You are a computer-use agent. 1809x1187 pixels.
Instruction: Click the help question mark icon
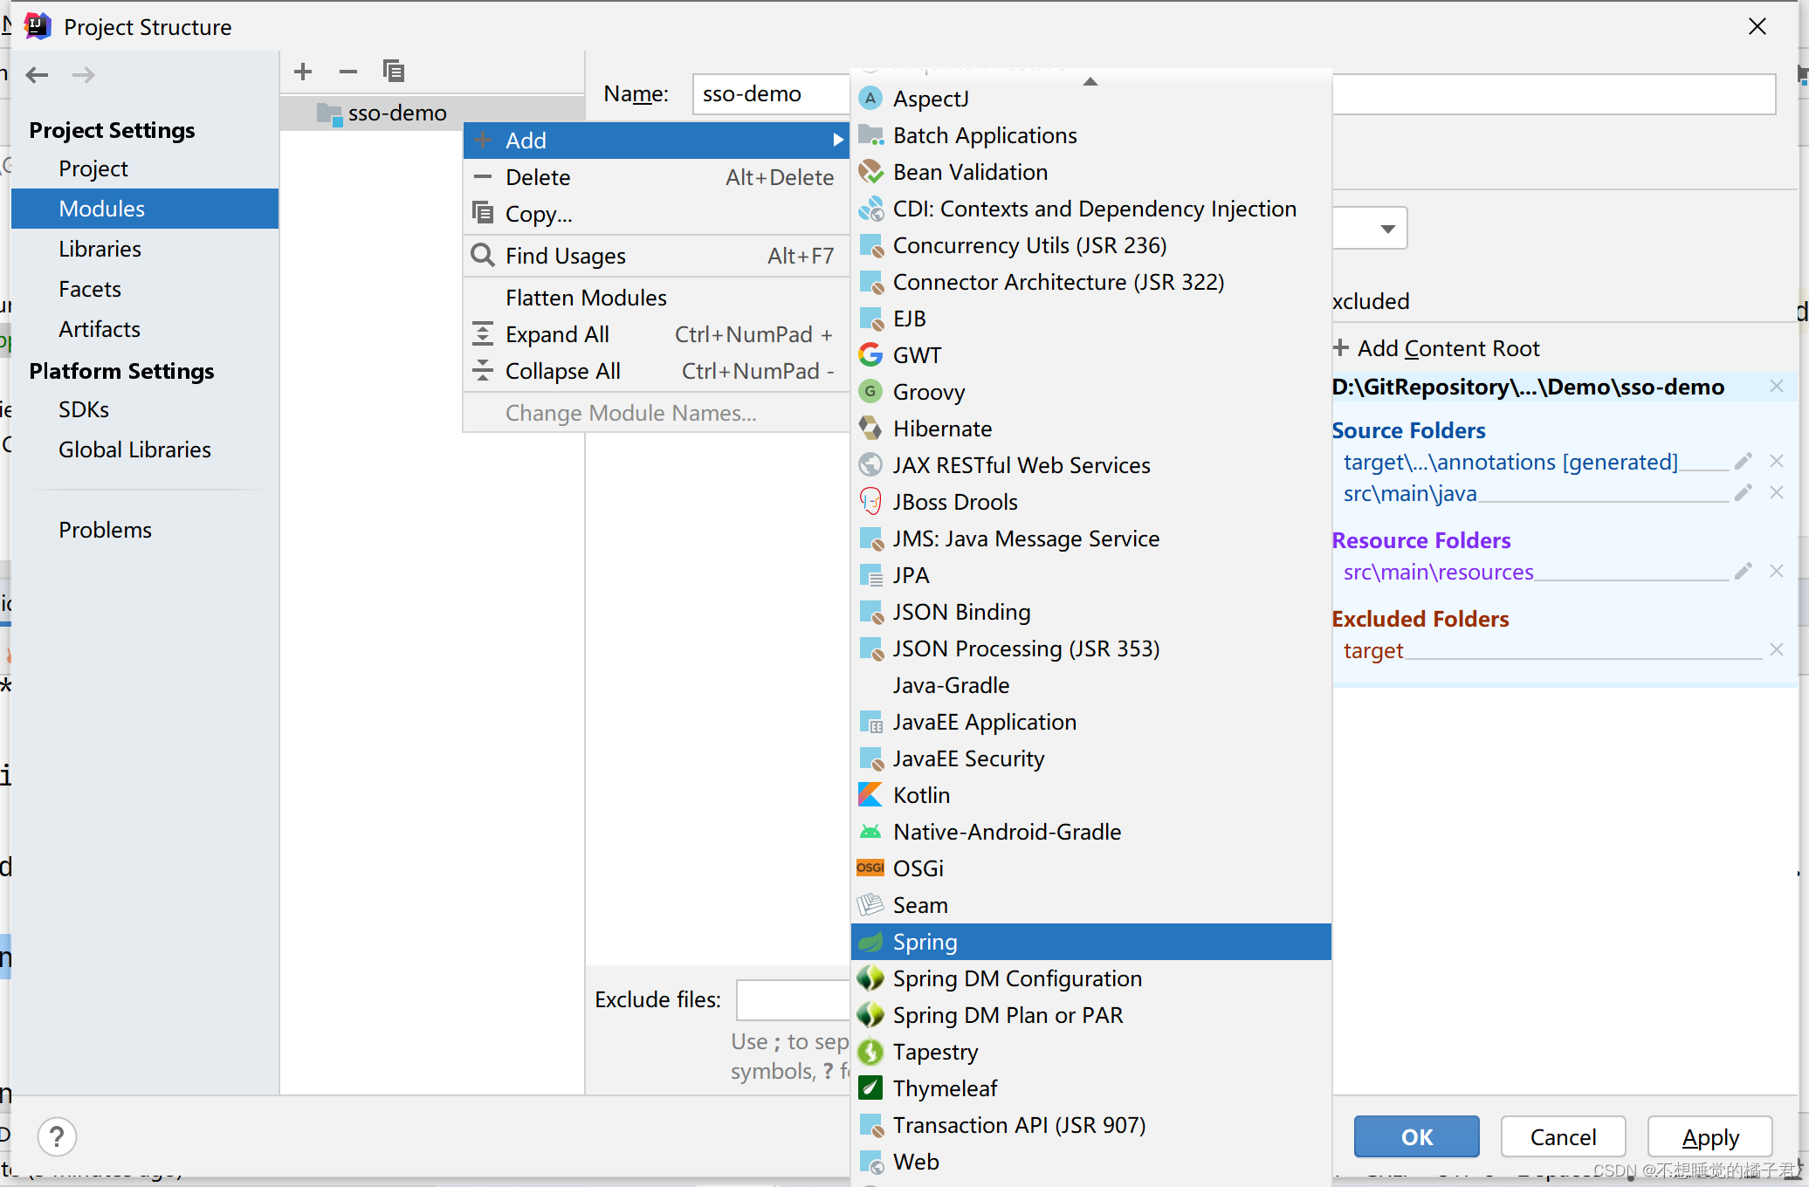pyautogui.click(x=58, y=1136)
